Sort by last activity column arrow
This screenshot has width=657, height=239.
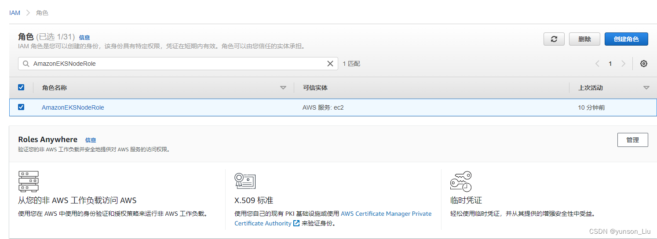coord(646,88)
